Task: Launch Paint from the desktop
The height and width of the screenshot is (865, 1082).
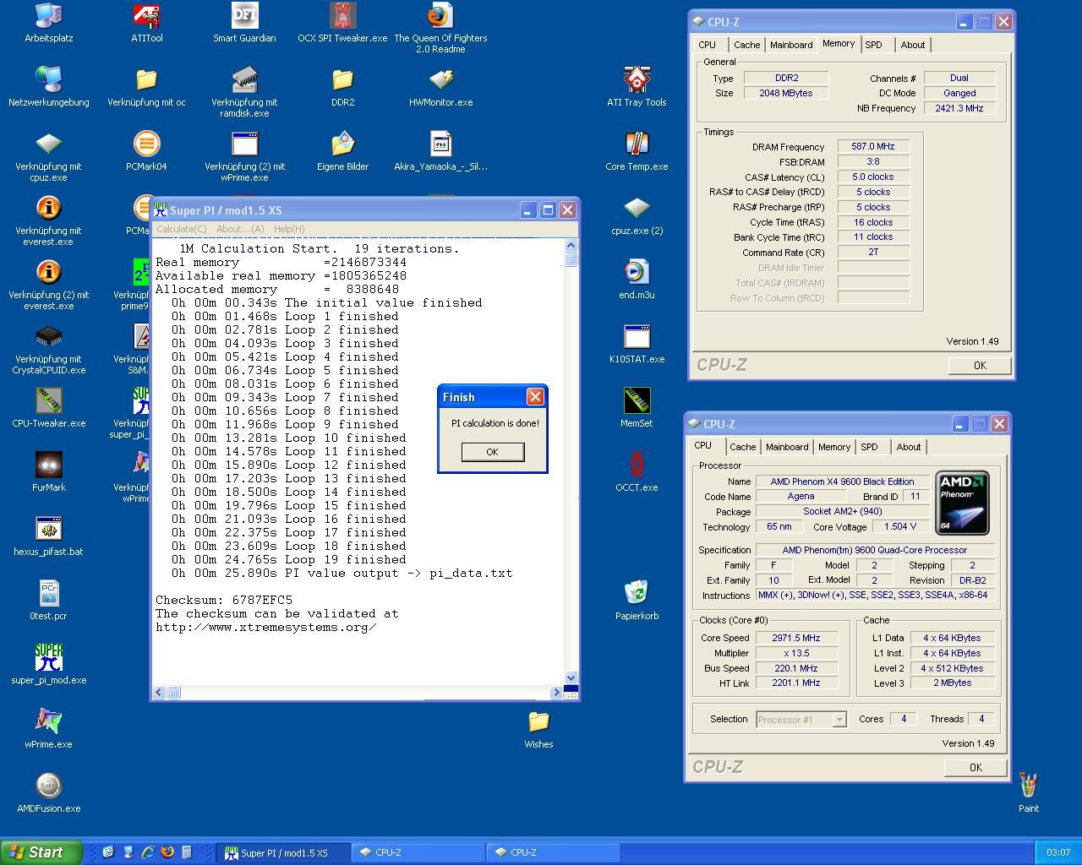Action: pyautogui.click(x=1029, y=793)
